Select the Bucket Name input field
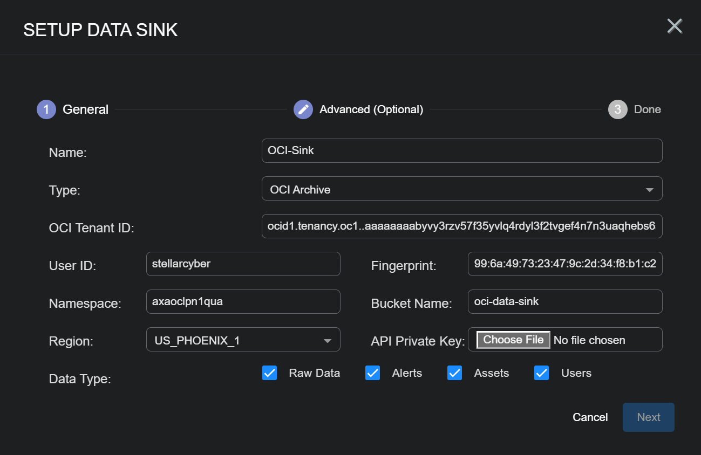This screenshot has height=455, width=701. tap(564, 302)
